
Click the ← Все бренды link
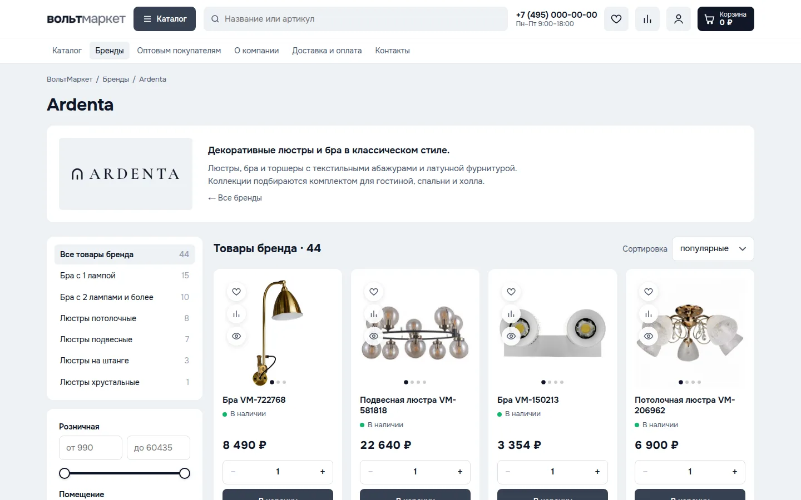click(x=235, y=198)
